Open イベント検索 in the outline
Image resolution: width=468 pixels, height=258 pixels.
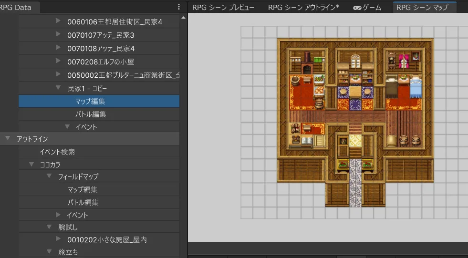[57, 152]
